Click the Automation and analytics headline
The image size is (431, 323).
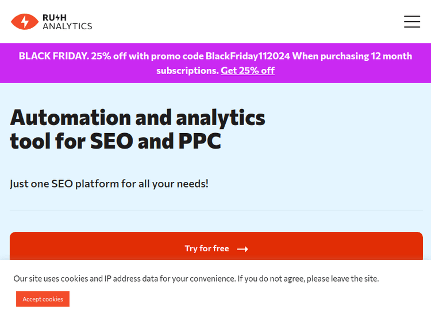point(137,117)
